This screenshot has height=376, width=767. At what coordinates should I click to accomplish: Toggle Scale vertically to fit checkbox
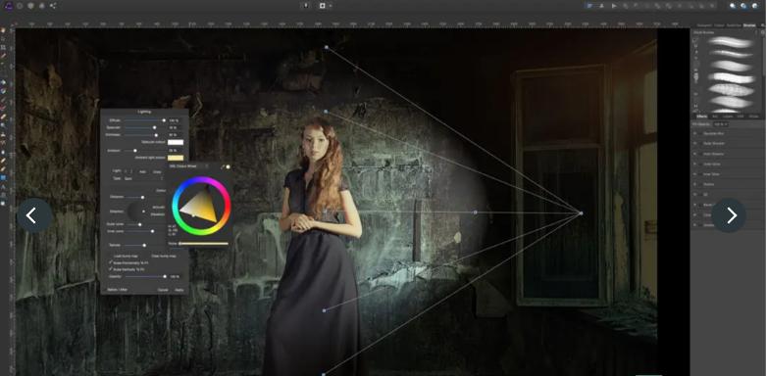pos(111,269)
